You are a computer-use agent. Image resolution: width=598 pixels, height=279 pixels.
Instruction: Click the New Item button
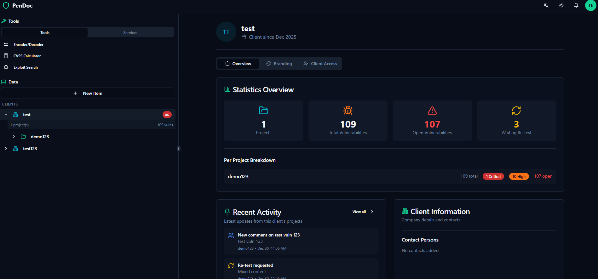point(88,93)
